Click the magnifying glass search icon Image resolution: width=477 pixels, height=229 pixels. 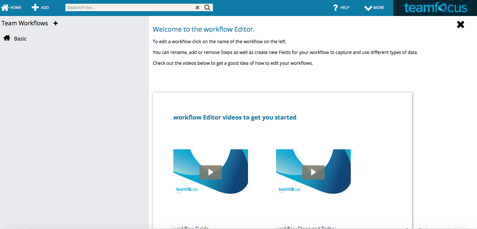pyautogui.click(x=207, y=7)
